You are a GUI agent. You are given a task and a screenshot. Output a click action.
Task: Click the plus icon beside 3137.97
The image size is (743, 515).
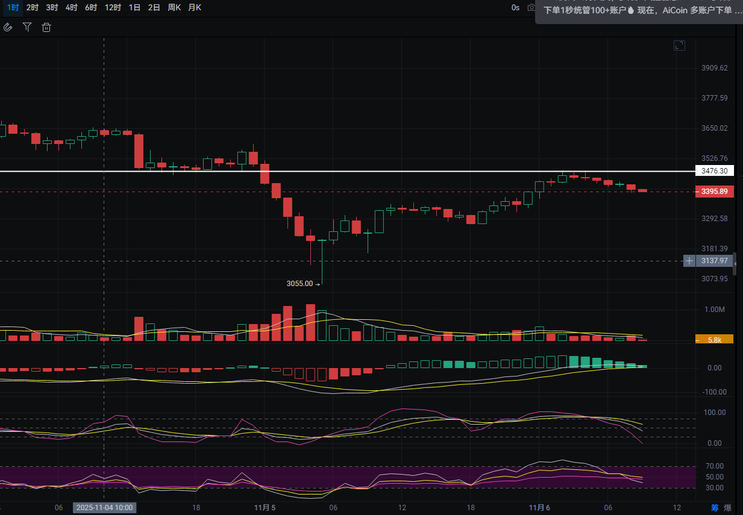coord(689,261)
